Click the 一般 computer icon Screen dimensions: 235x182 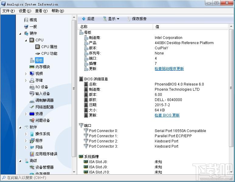[x=26, y=27]
